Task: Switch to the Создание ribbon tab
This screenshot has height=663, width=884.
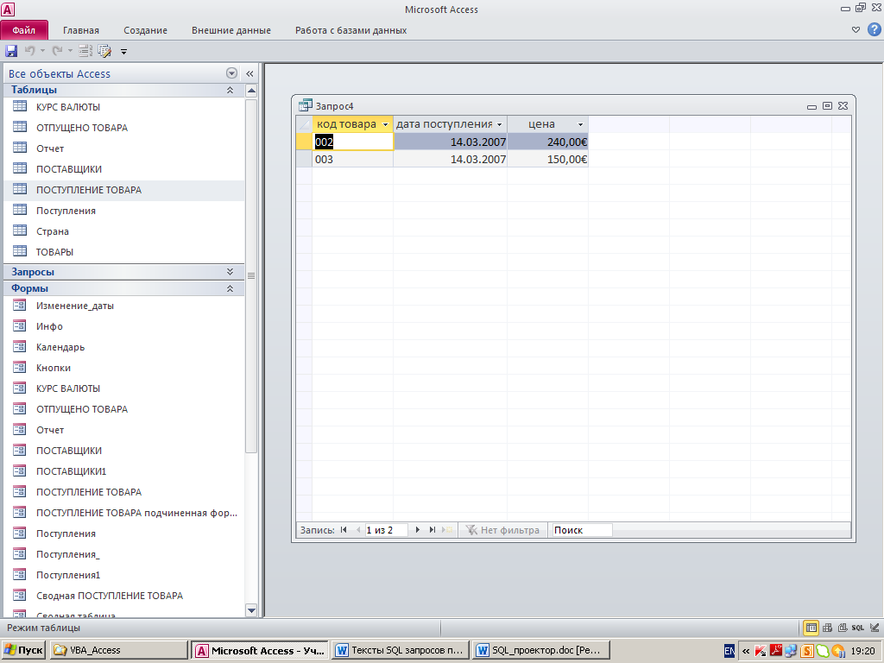Action: [x=145, y=30]
